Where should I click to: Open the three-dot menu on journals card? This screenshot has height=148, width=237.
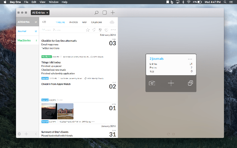tap(190, 59)
